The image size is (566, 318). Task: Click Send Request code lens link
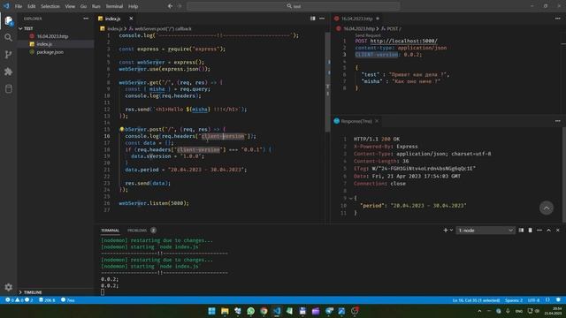tap(368, 35)
